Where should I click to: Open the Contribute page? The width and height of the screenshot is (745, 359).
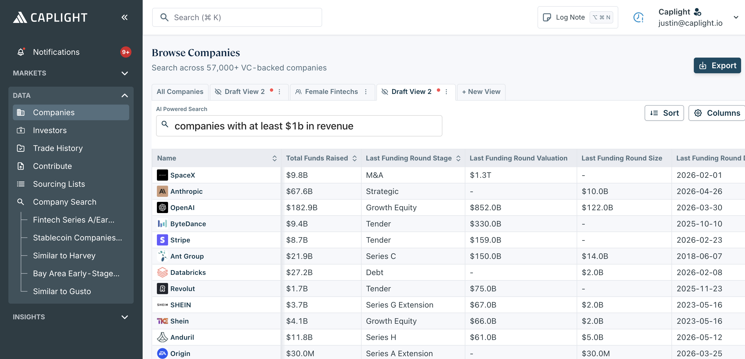(71, 166)
